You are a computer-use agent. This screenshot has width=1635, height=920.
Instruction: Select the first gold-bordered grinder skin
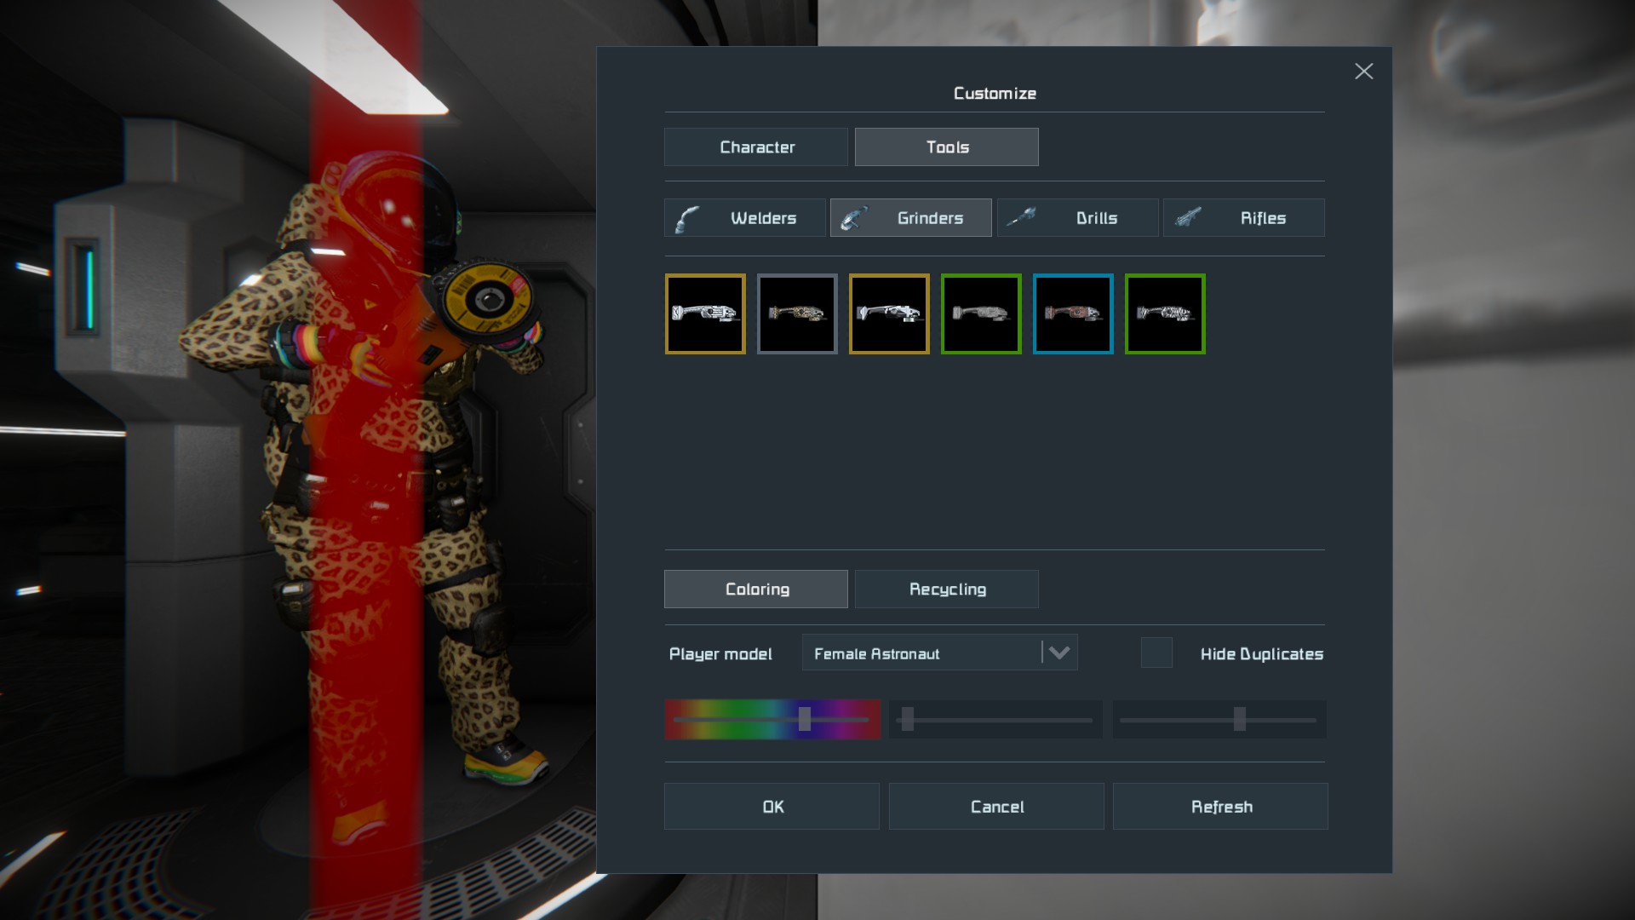tap(705, 313)
